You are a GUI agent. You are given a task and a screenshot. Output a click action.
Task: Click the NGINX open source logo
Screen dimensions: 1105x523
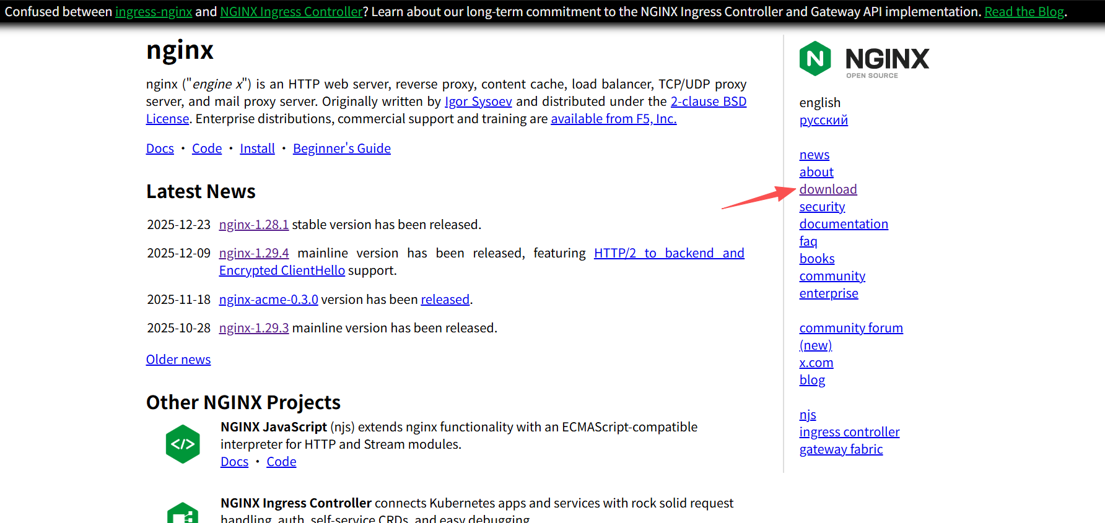(864, 59)
